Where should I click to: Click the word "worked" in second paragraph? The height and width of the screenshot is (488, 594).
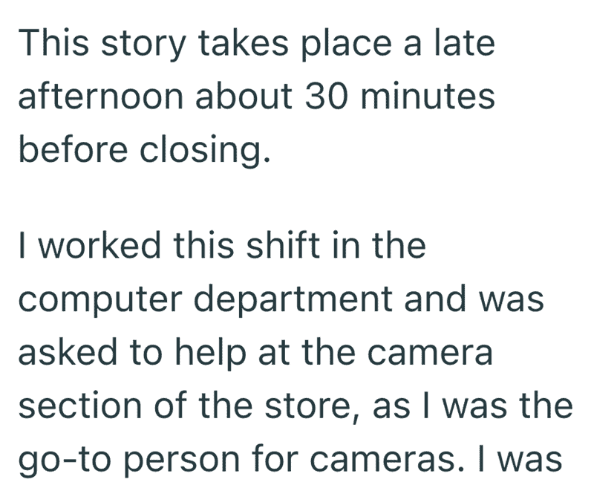tap(100, 245)
